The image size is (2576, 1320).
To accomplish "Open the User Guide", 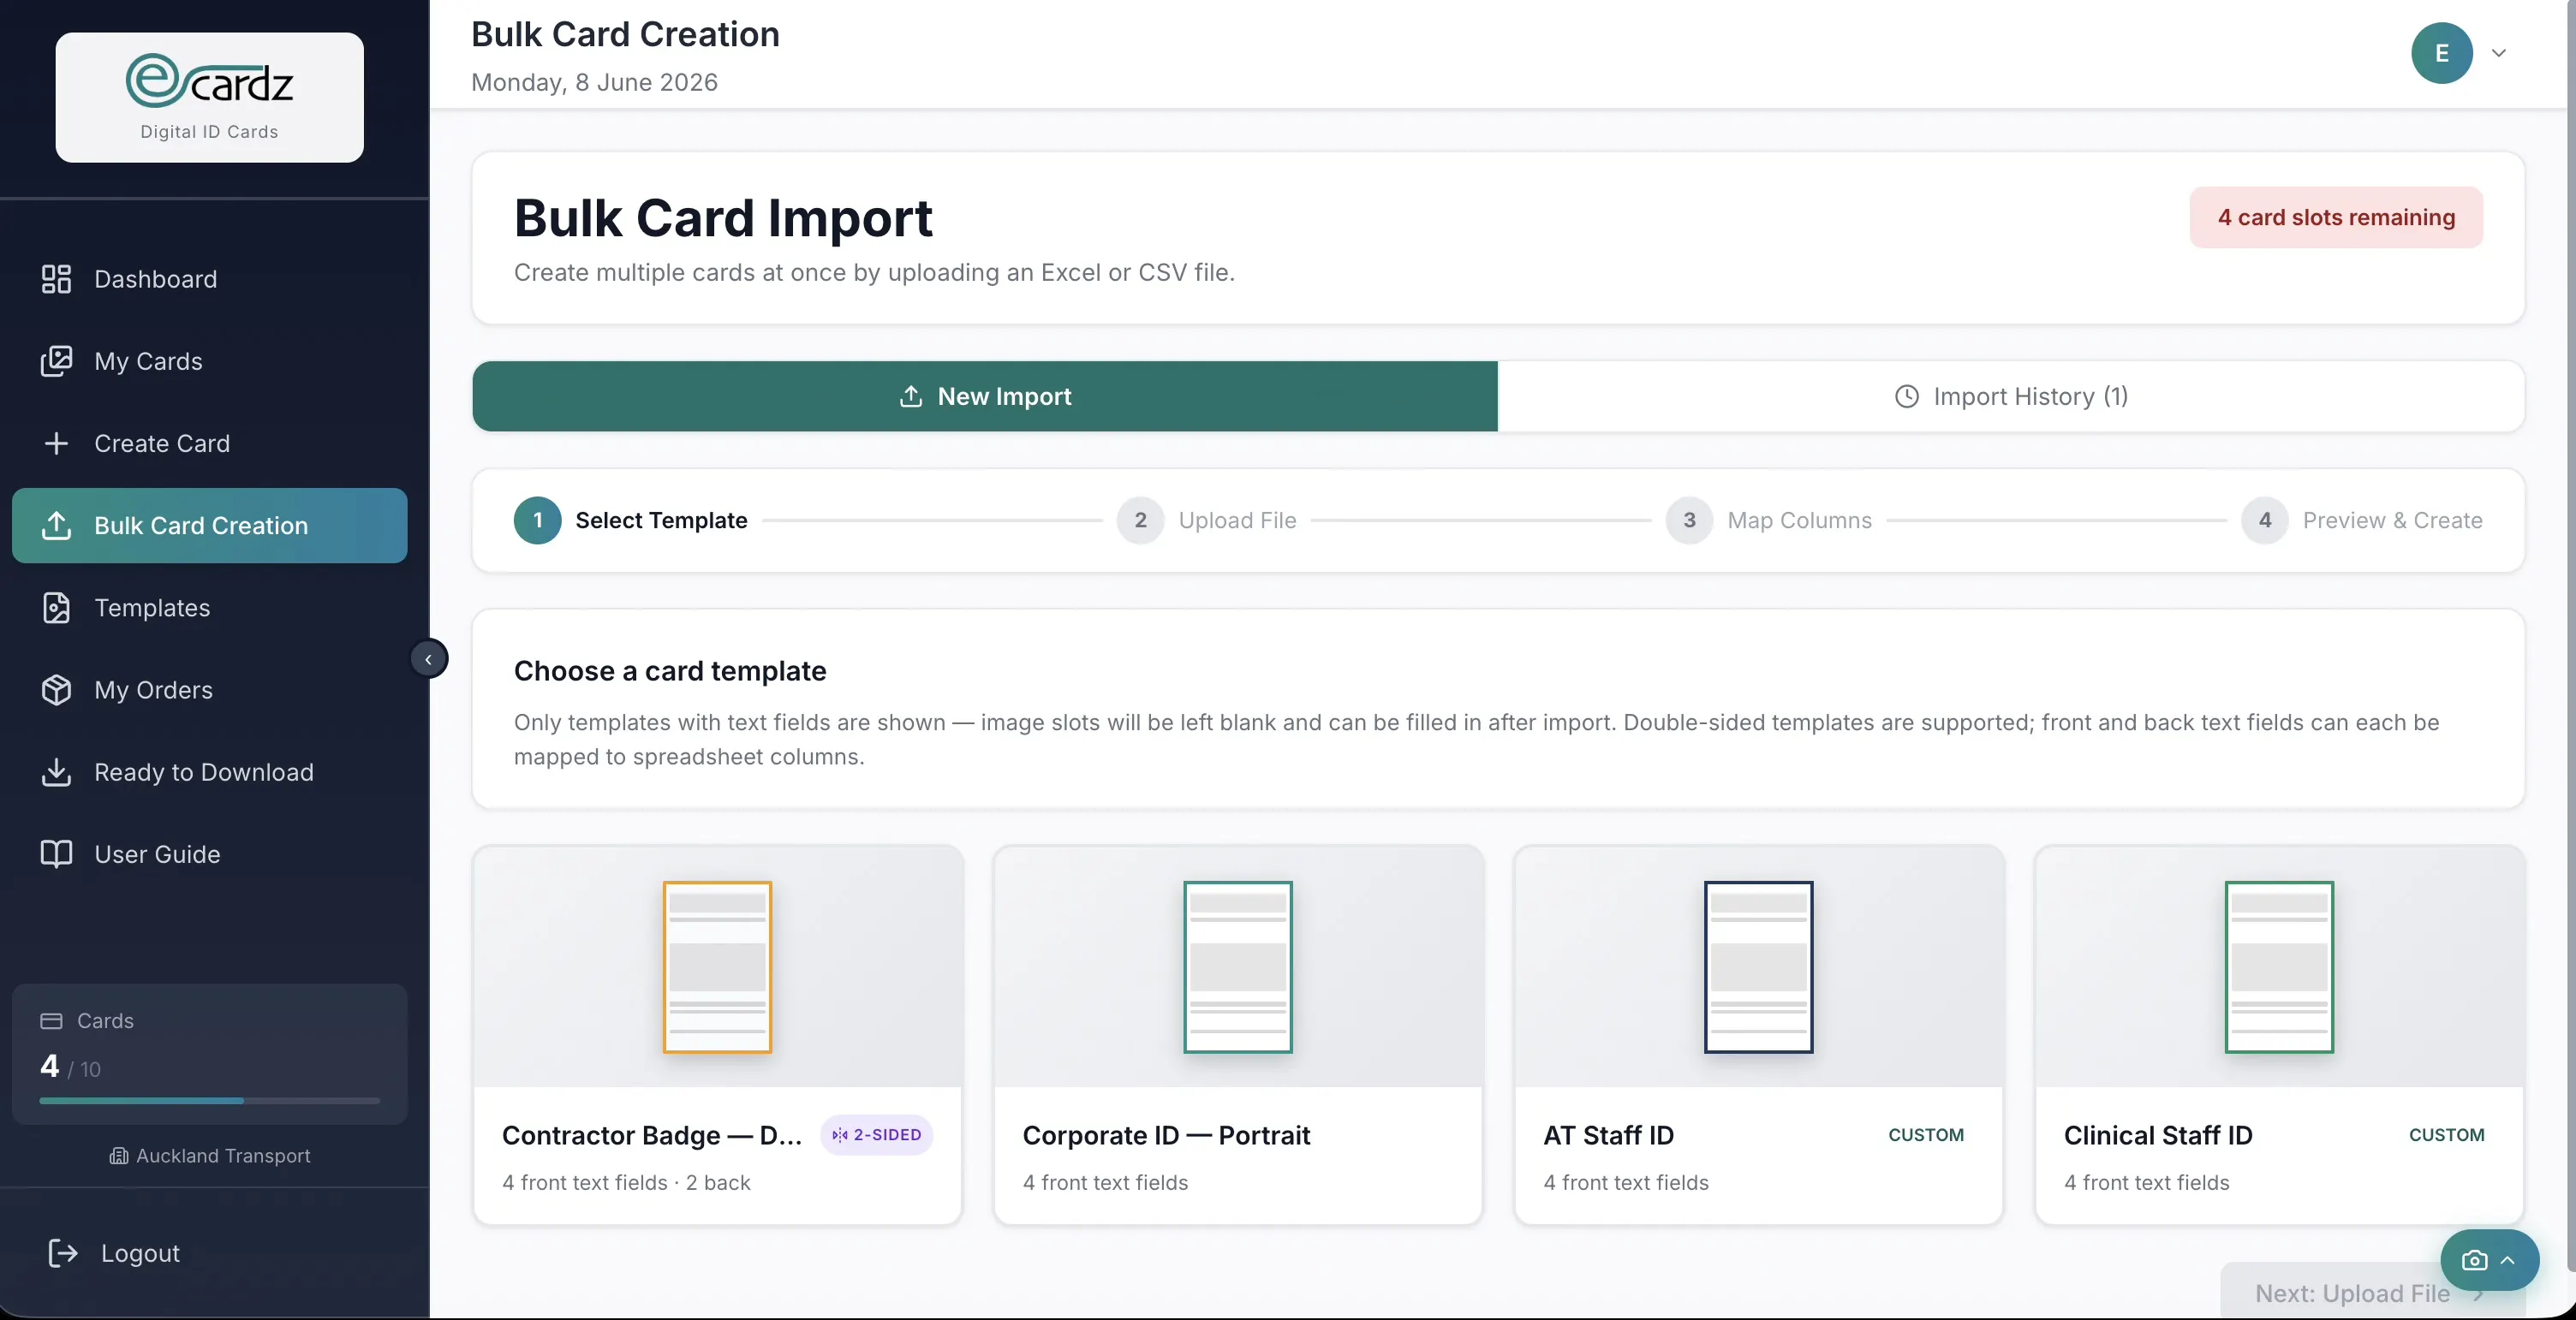I will click(x=210, y=853).
